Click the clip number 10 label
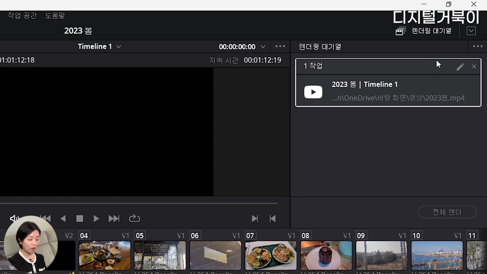Viewport: 487px width, 274px height. [x=417, y=236]
